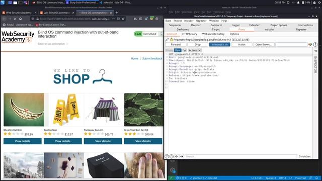This screenshot has height=181, width=322.
Task: Click Forward to send intercepted request
Action: [x=176, y=44]
